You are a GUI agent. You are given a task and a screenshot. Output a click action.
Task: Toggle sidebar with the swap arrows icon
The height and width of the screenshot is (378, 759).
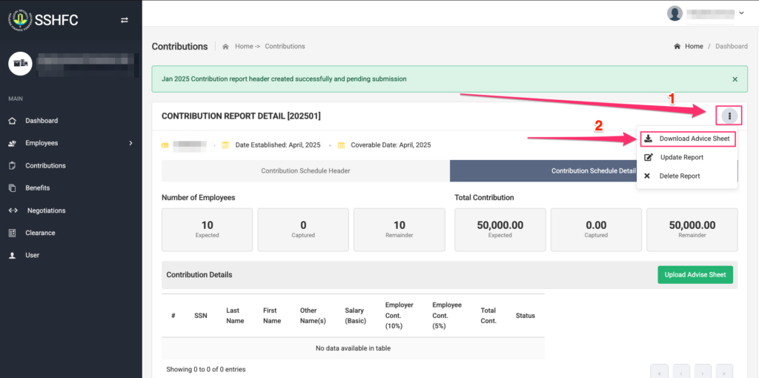point(125,20)
